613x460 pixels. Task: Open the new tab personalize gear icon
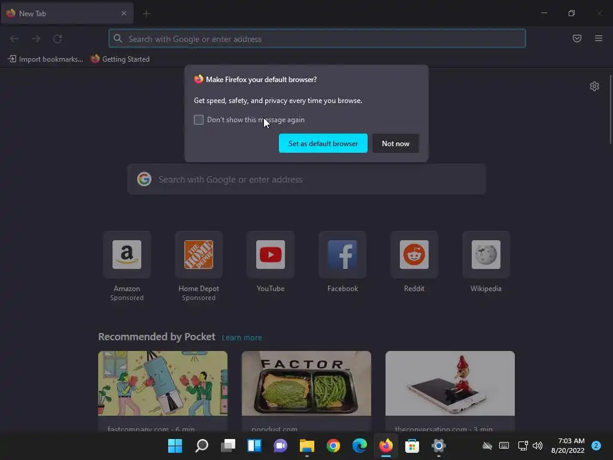click(594, 86)
